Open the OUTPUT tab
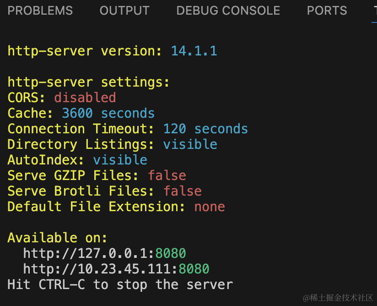The height and width of the screenshot is (306, 377). [x=124, y=11]
